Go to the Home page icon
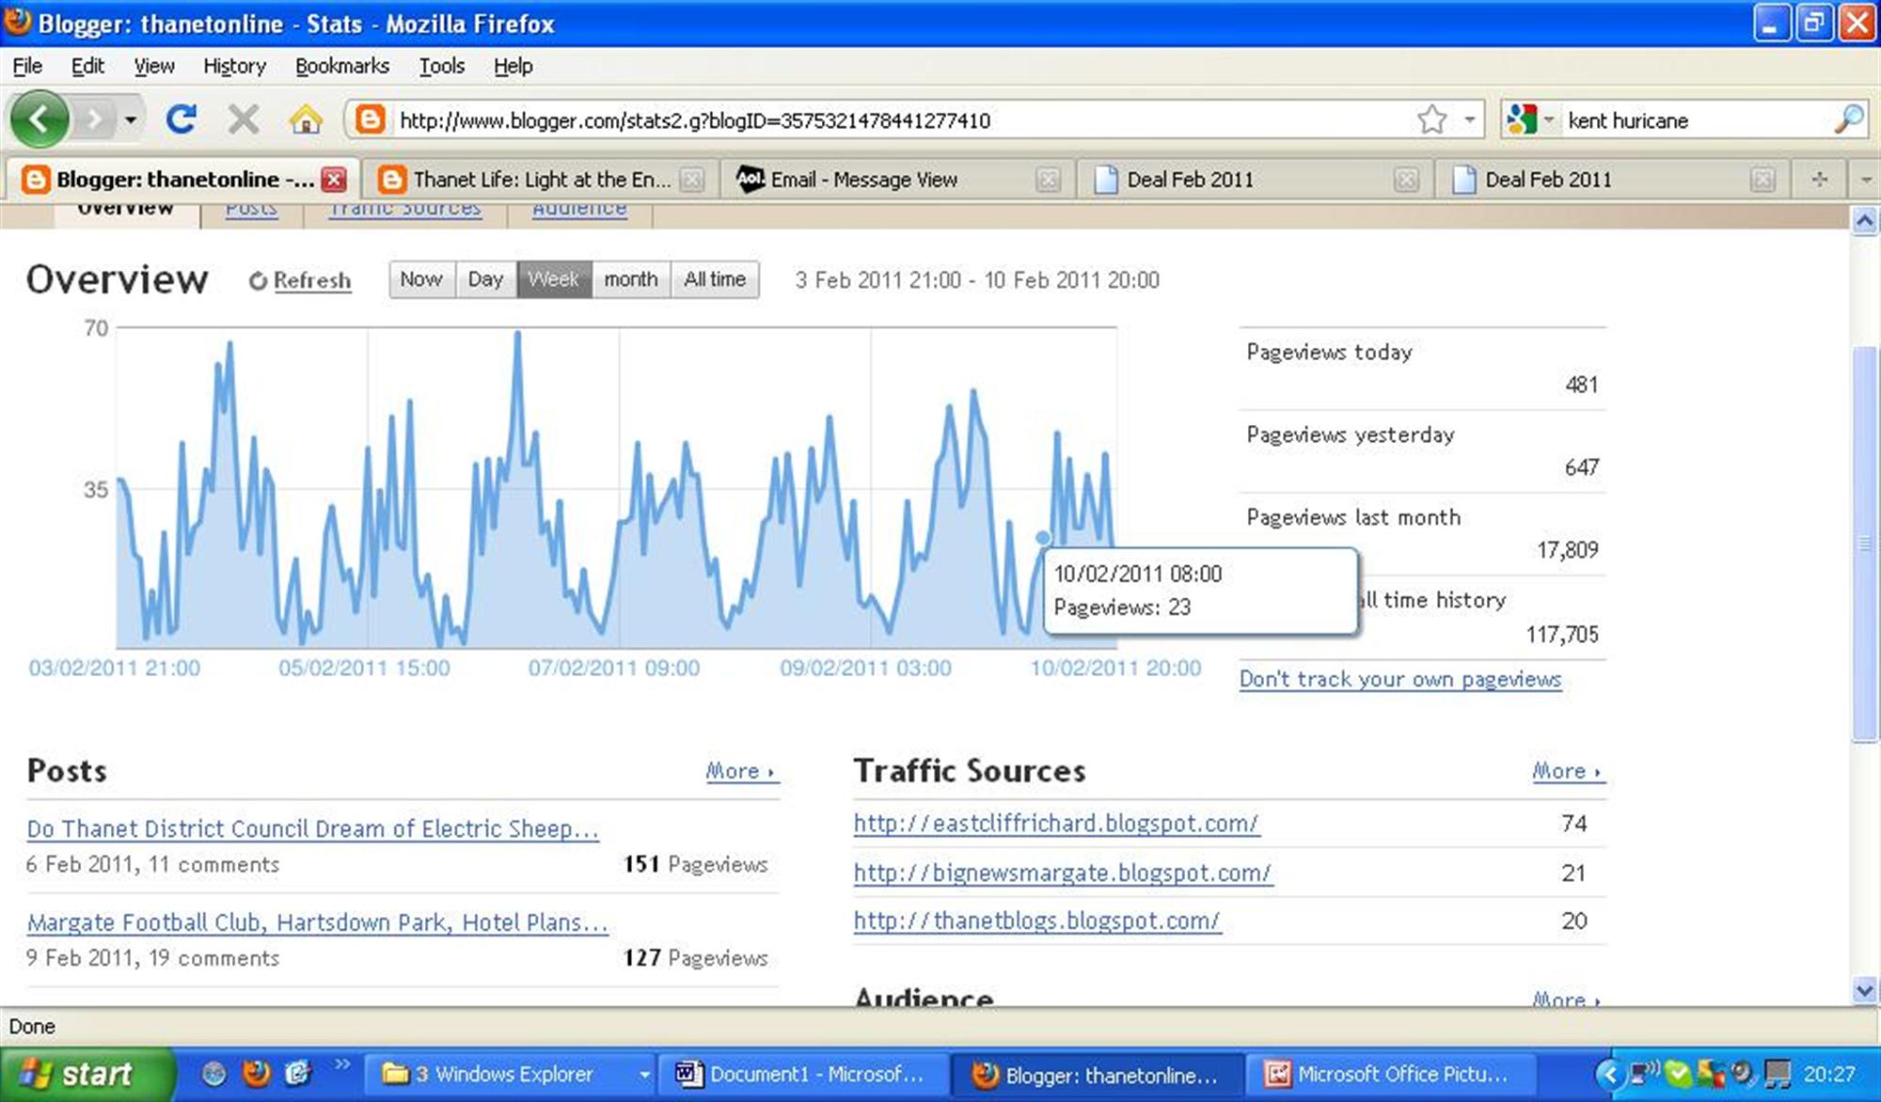Viewport: 1881px width, 1102px height. pos(306,119)
